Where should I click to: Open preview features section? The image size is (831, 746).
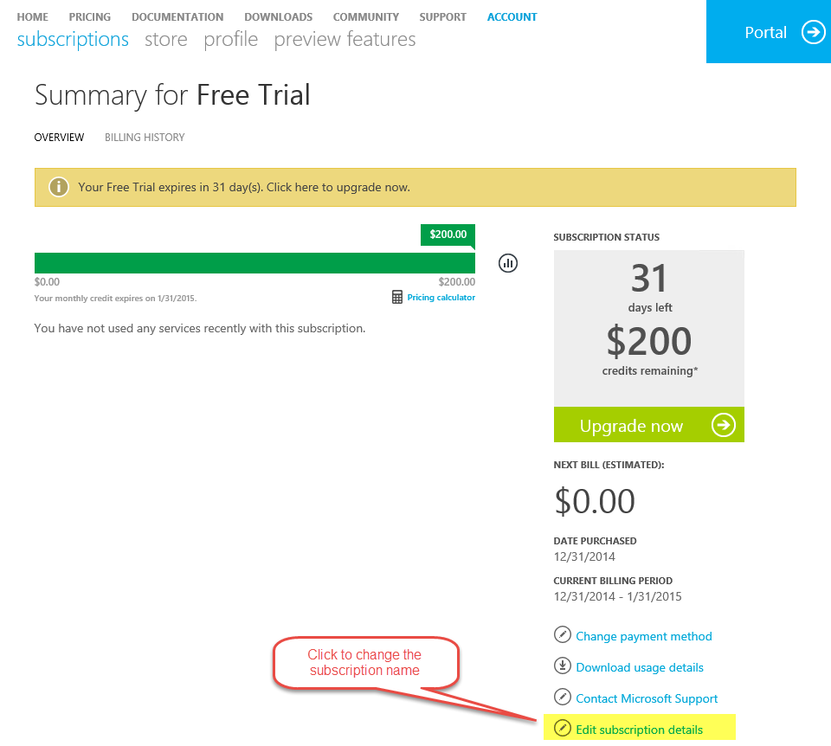click(x=345, y=39)
